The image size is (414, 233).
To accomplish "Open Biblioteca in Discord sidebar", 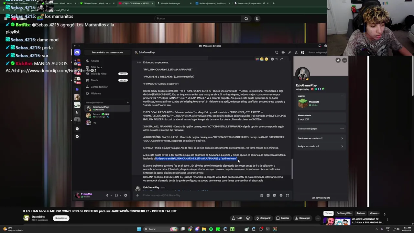I will [108, 67].
